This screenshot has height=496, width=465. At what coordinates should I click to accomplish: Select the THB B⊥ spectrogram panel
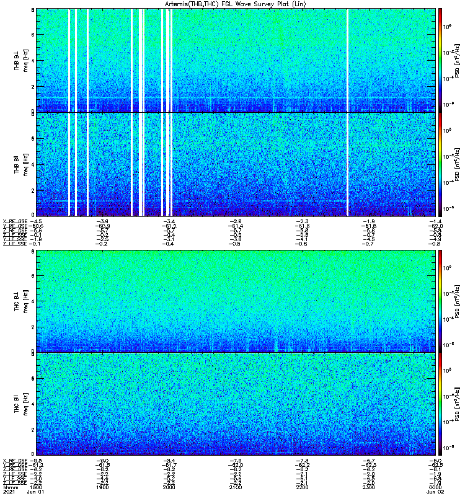pos(236,60)
